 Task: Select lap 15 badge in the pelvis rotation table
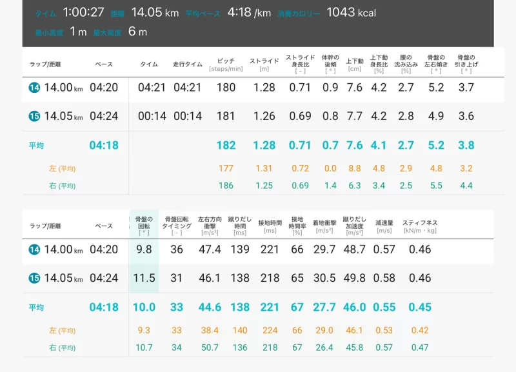[x=34, y=279]
